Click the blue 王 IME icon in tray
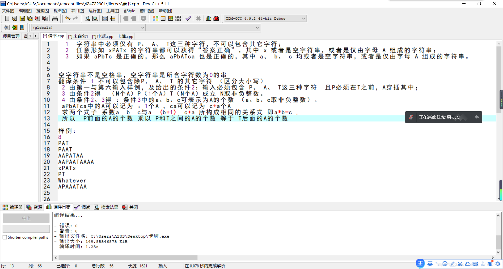This screenshot has width=503, height=269. coord(420,263)
